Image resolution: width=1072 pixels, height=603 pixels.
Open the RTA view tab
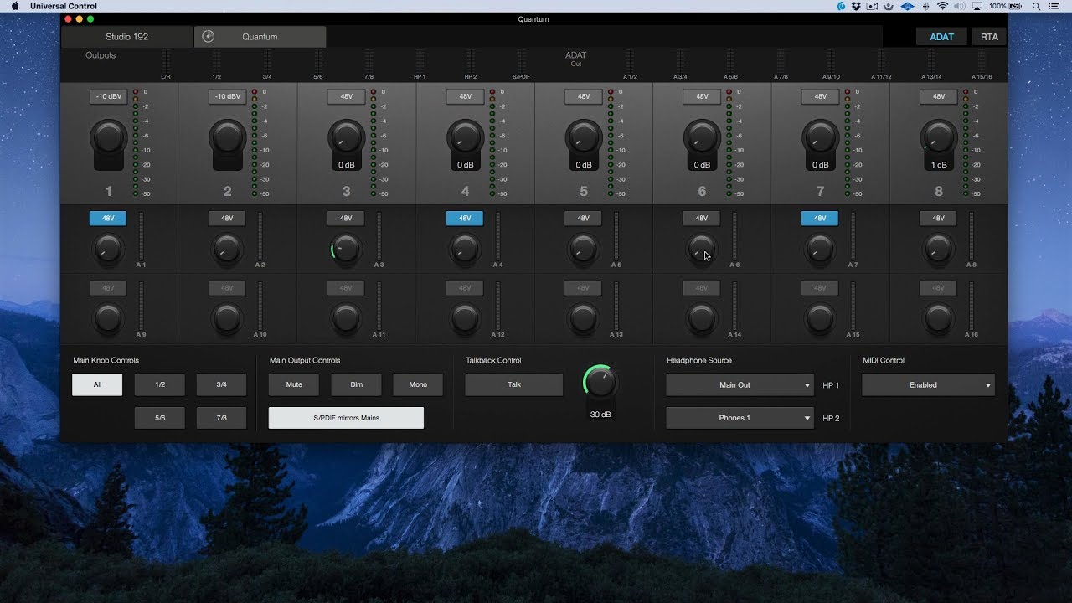(x=989, y=37)
